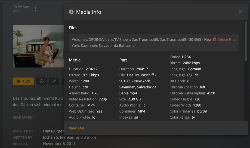This screenshot has height=148, width=250.
Task: Click the red trash icon for Delete Files
Action: (214, 39)
